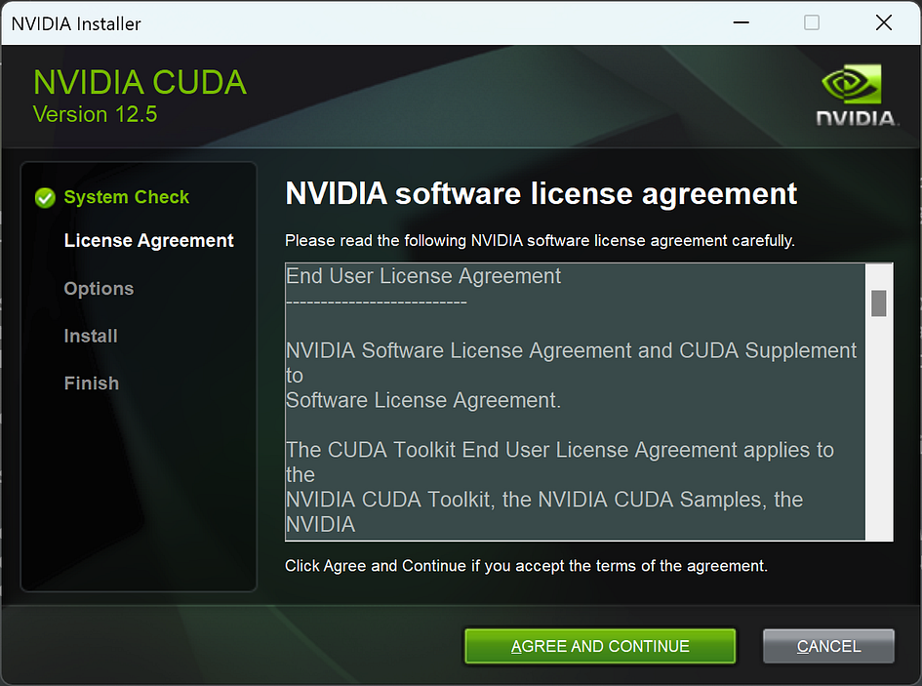
Task: Click the license text scrollbar thumb
Action: pyautogui.click(x=878, y=303)
